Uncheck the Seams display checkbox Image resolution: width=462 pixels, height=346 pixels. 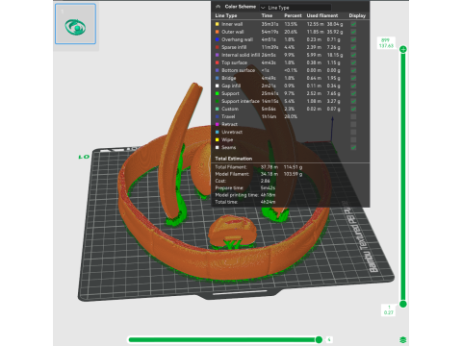tap(353, 147)
